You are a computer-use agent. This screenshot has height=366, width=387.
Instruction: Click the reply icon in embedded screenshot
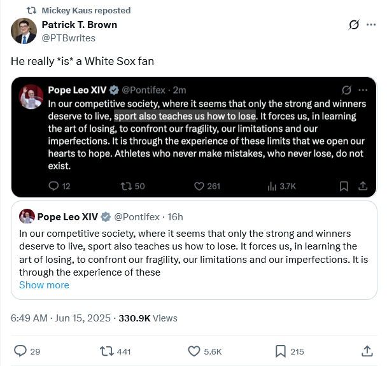click(x=54, y=186)
